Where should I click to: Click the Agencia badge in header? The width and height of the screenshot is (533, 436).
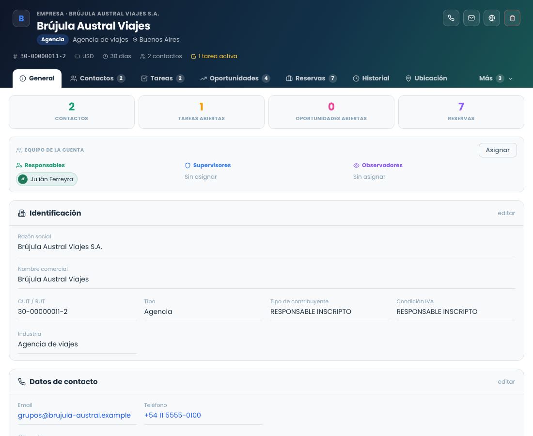point(53,39)
